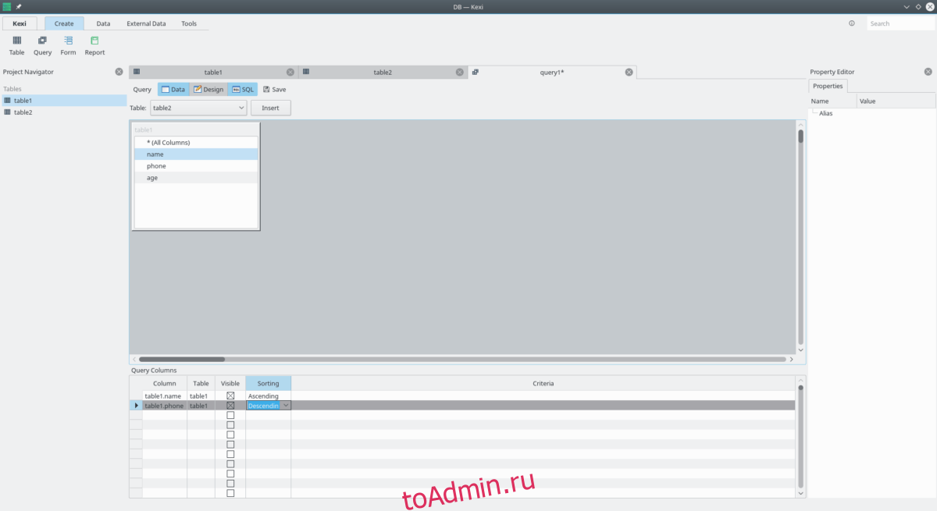The width and height of the screenshot is (937, 511).
Task: Click the Value header in Property Editor
Action: click(x=896, y=101)
